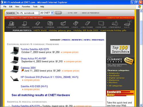This screenshot has height=107, width=143.
Task: Click the editors' choice badge beside June 11
Action: (x=23, y=70)
